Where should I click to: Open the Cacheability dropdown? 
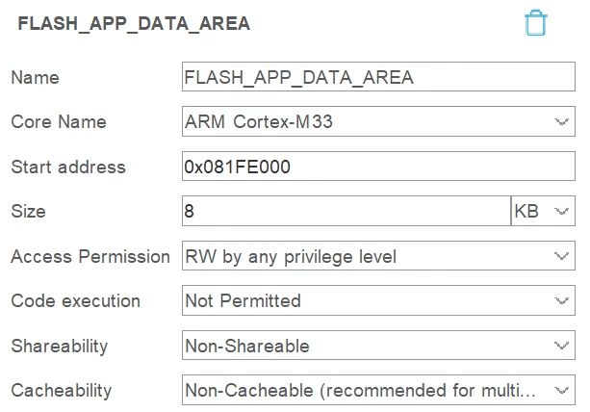378,390
